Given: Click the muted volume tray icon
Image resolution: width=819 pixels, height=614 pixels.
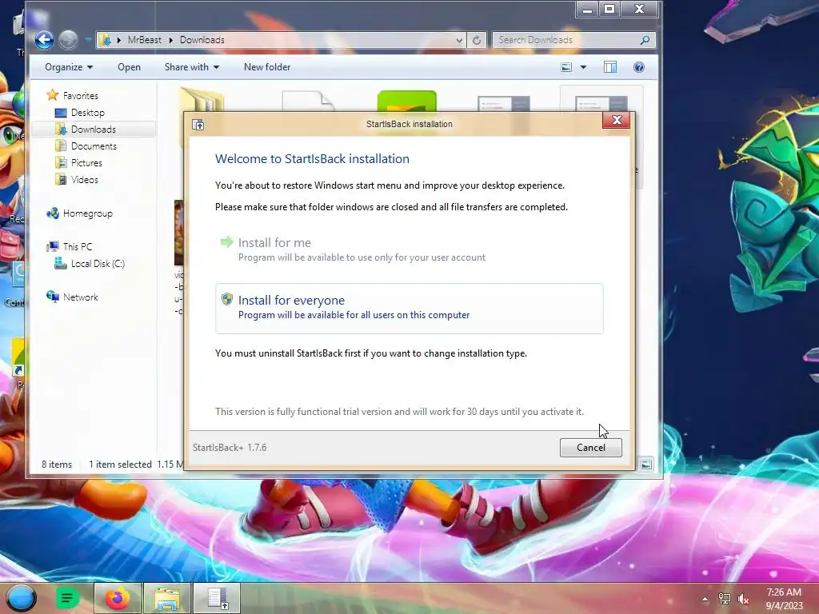Looking at the screenshot, I should pos(744,600).
